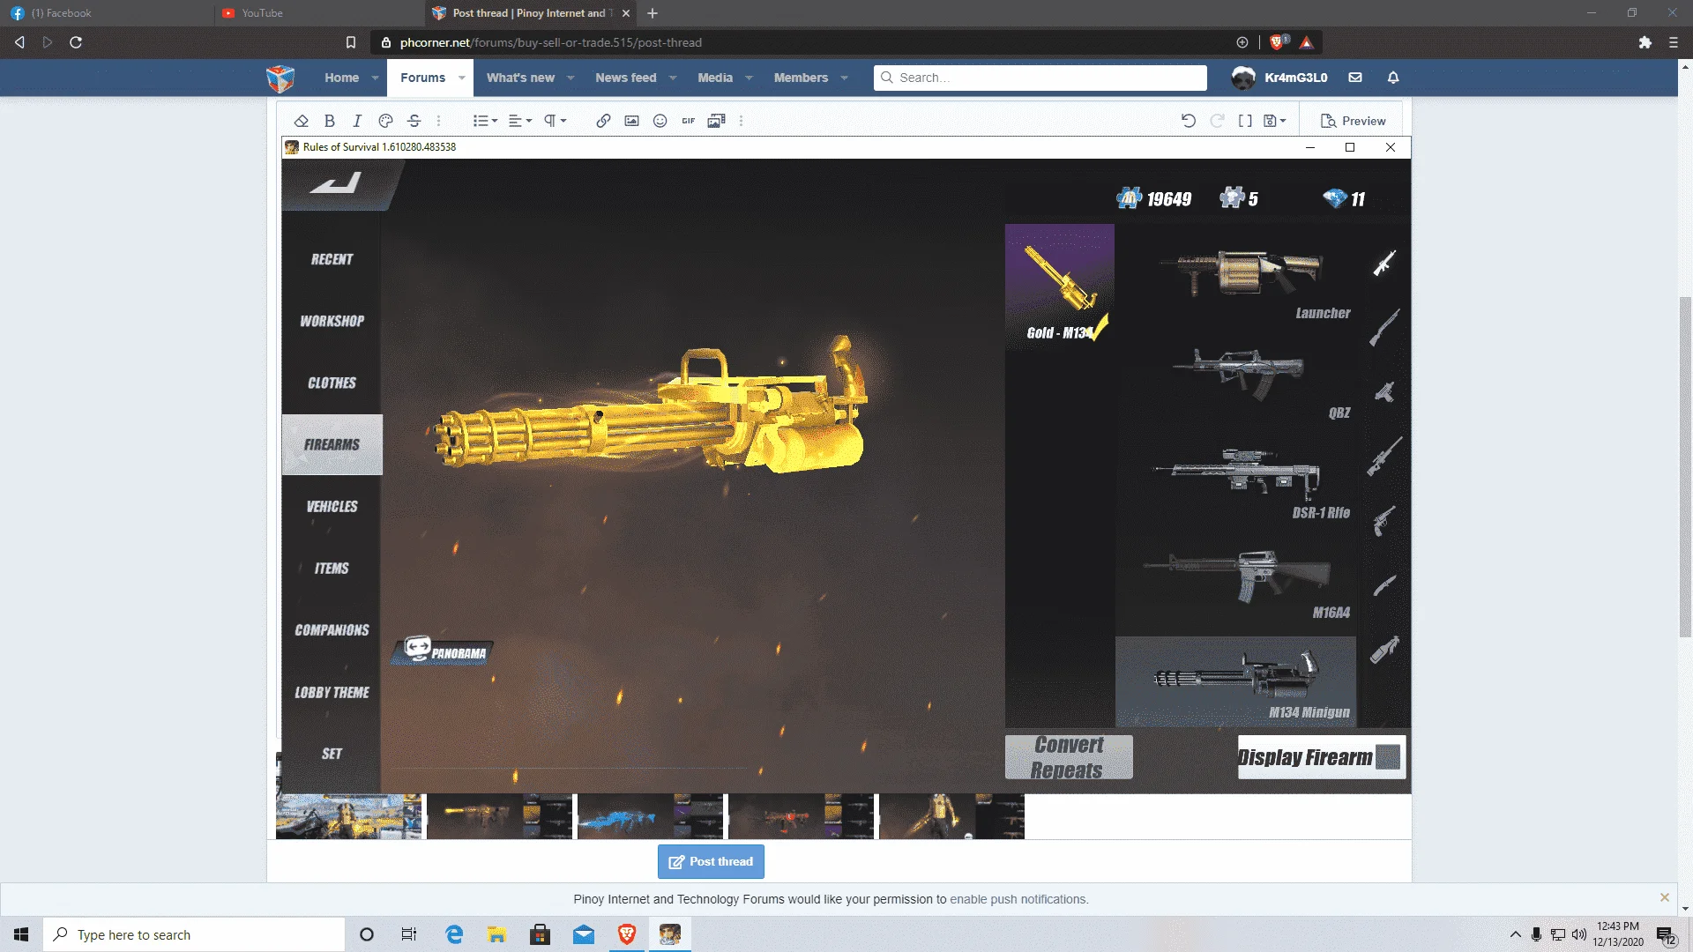Switch to the YouTube browser tab
This screenshot has height=952, width=1693.
(318, 13)
